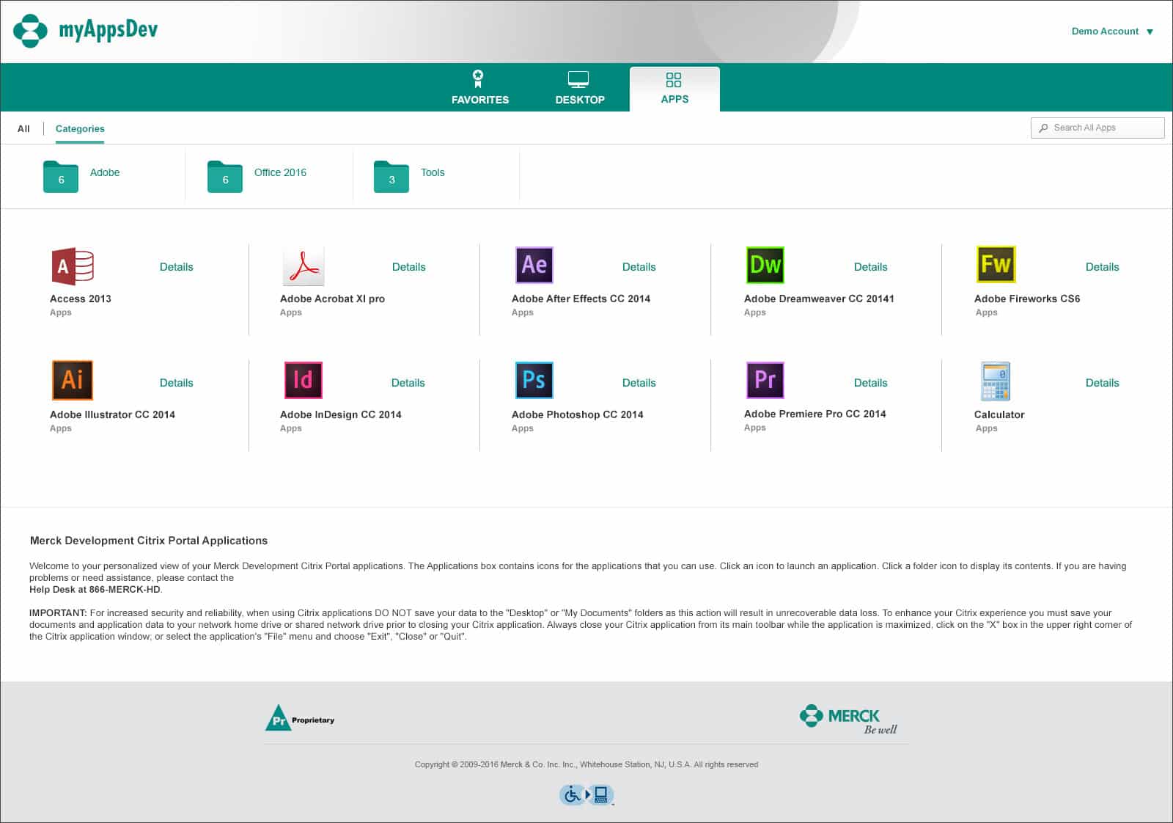Select the Apps tab
This screenshot has width=1173, height=823.
[674, 89]
